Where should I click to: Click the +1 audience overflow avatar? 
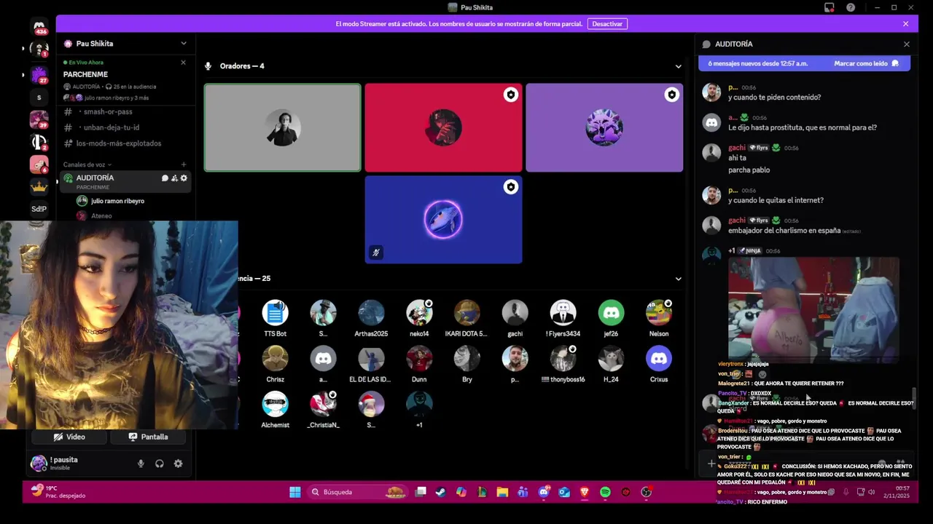419,404
